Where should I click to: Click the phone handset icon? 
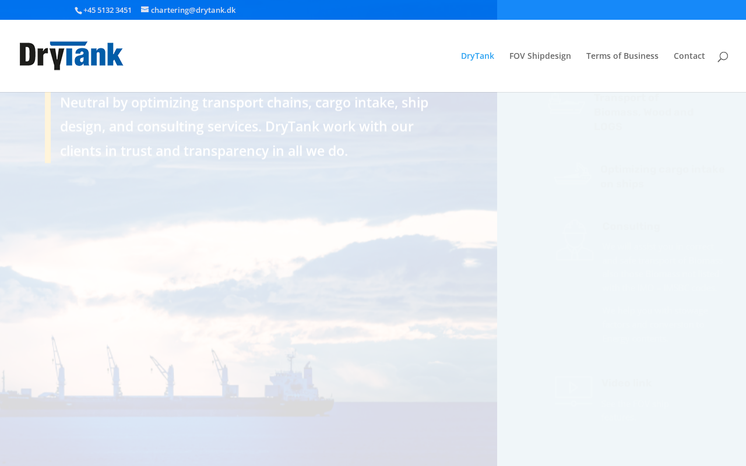click(x=78, y=10)
